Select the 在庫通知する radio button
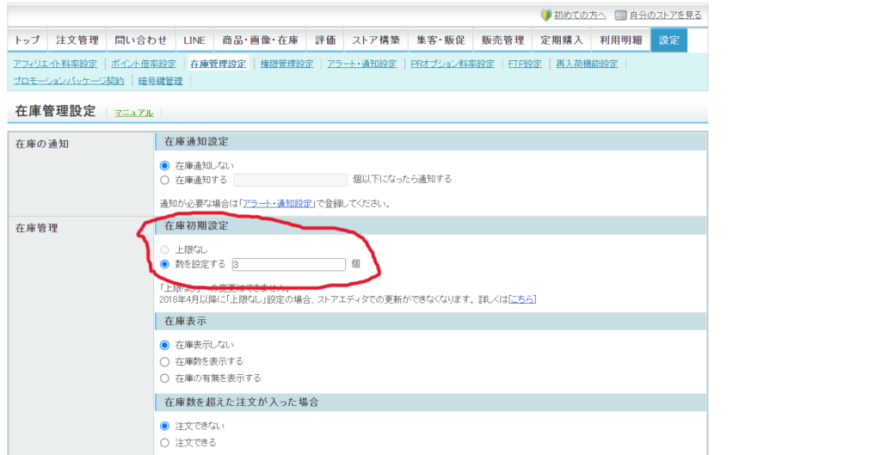 coord(165,180)
